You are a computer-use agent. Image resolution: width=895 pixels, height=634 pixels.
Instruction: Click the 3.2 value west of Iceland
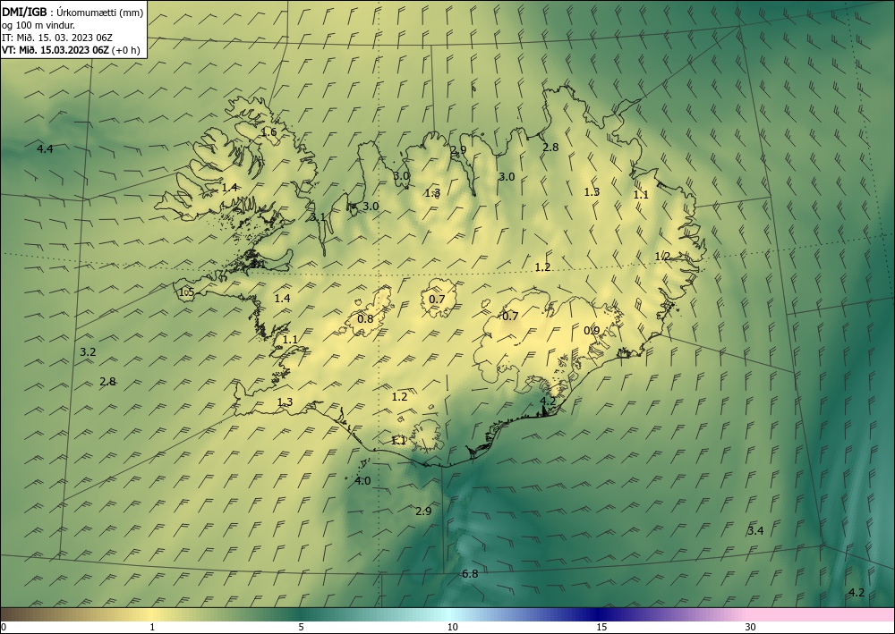[88, 352]
